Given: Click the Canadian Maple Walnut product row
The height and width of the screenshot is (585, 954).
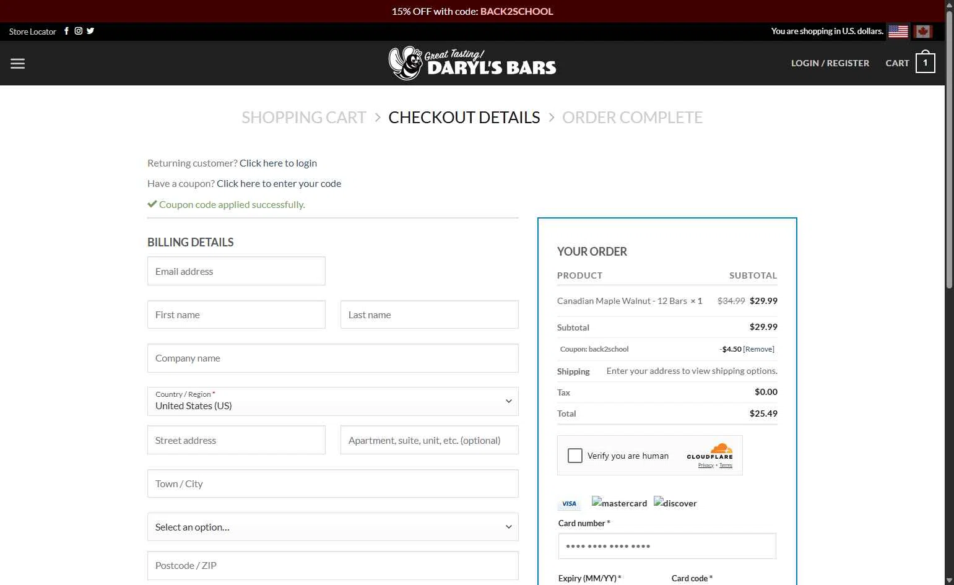Looking at the screenshot, I should coord(667,301).
